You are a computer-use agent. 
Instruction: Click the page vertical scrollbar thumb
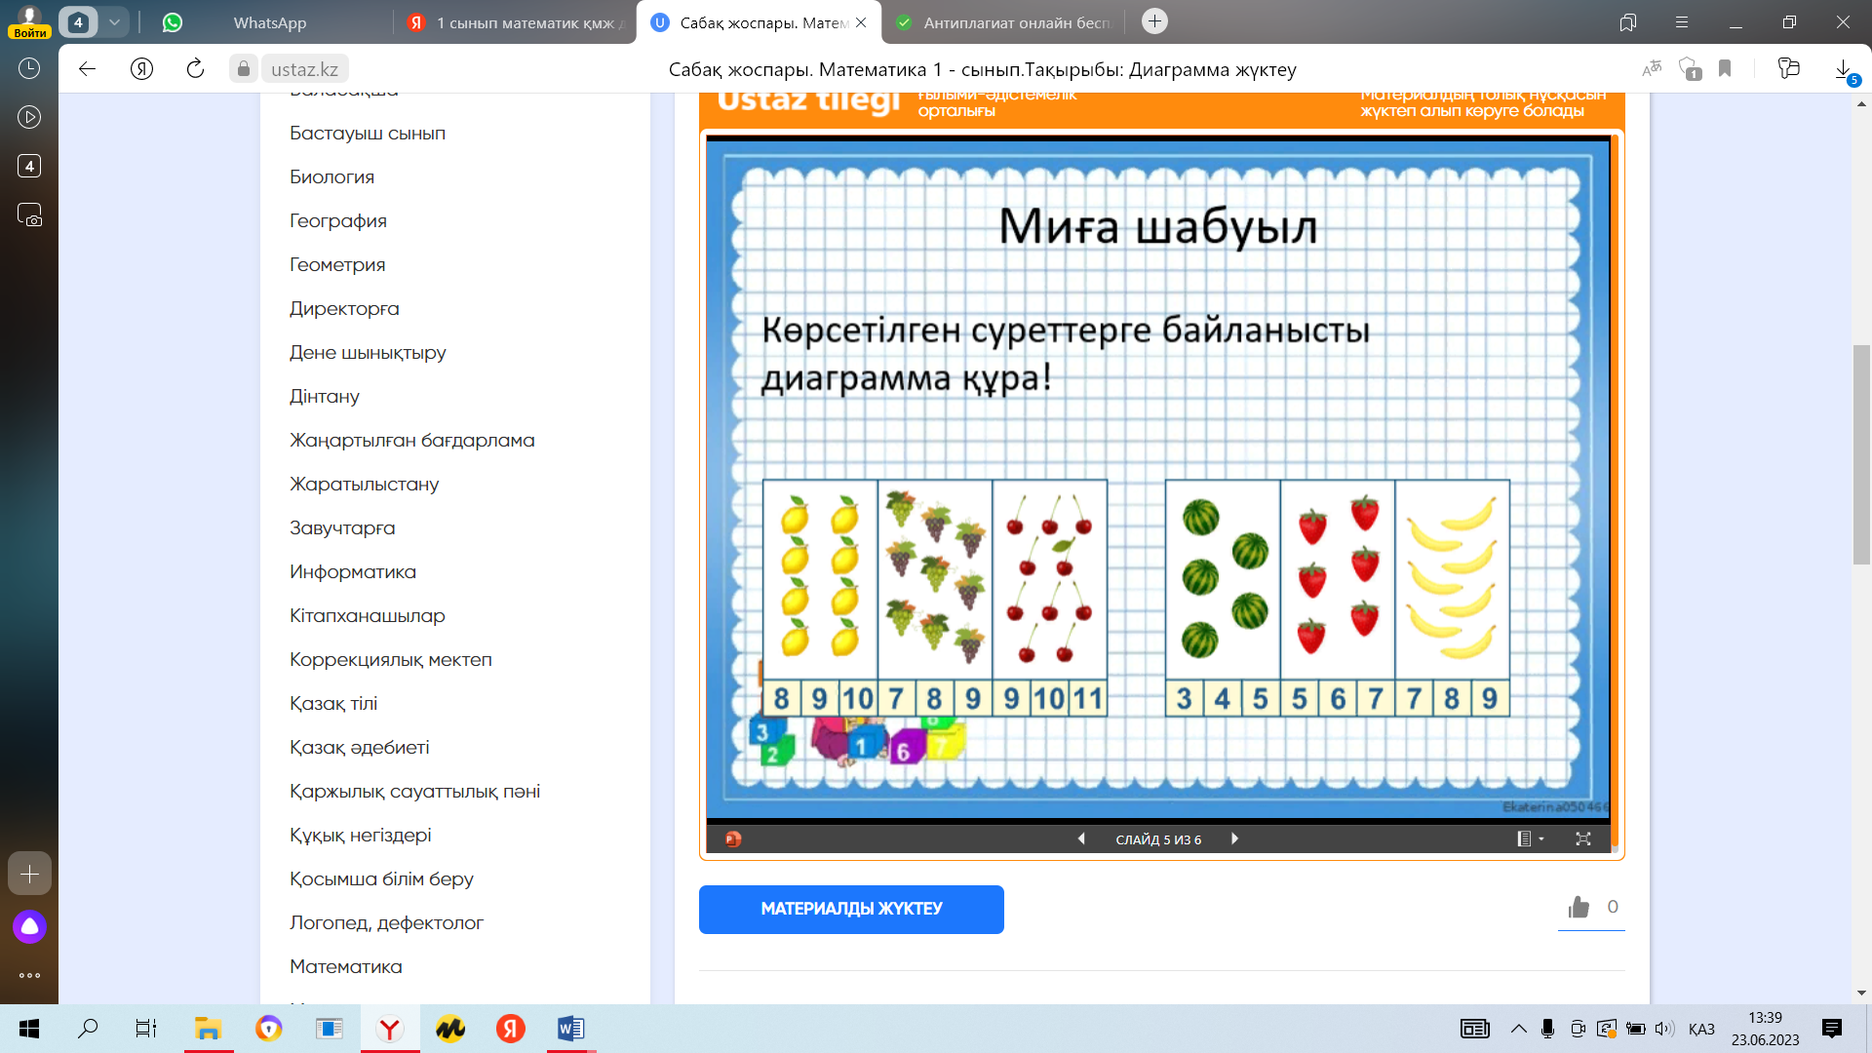1861,453
